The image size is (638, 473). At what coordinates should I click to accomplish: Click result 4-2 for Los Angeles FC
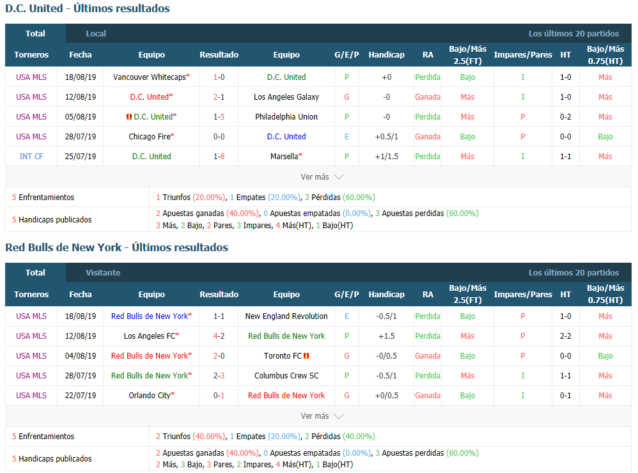(x=219, y=336)
